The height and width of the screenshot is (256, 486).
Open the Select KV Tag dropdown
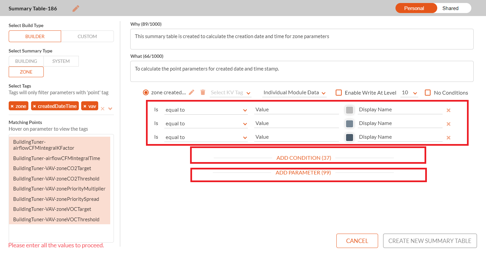pyautogui.click(x=230, y=93)
